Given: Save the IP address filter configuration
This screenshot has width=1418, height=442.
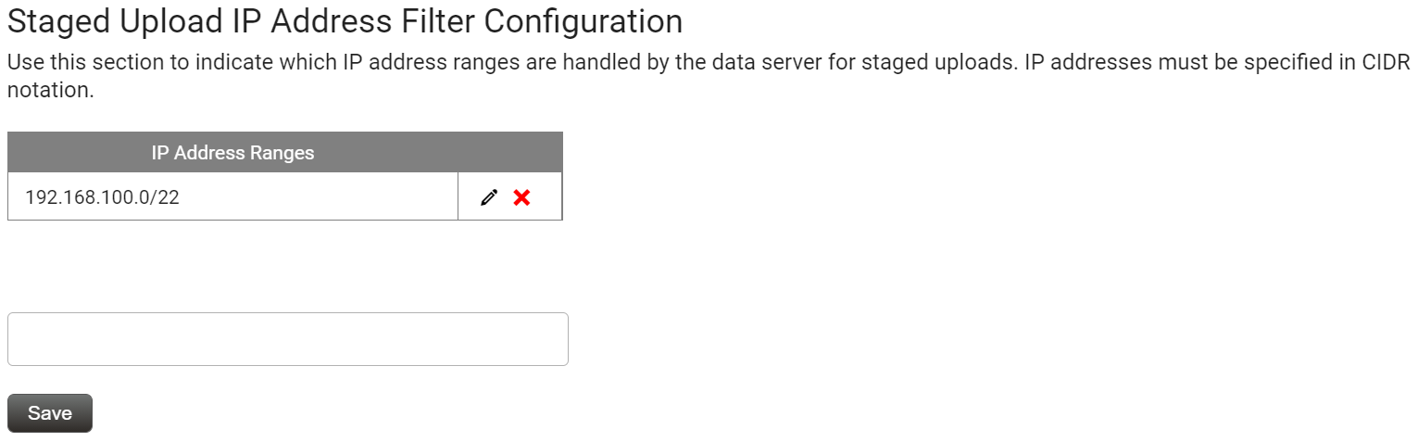Looking at the screenshot, I should pyautogui.click(x=50, y=413).
